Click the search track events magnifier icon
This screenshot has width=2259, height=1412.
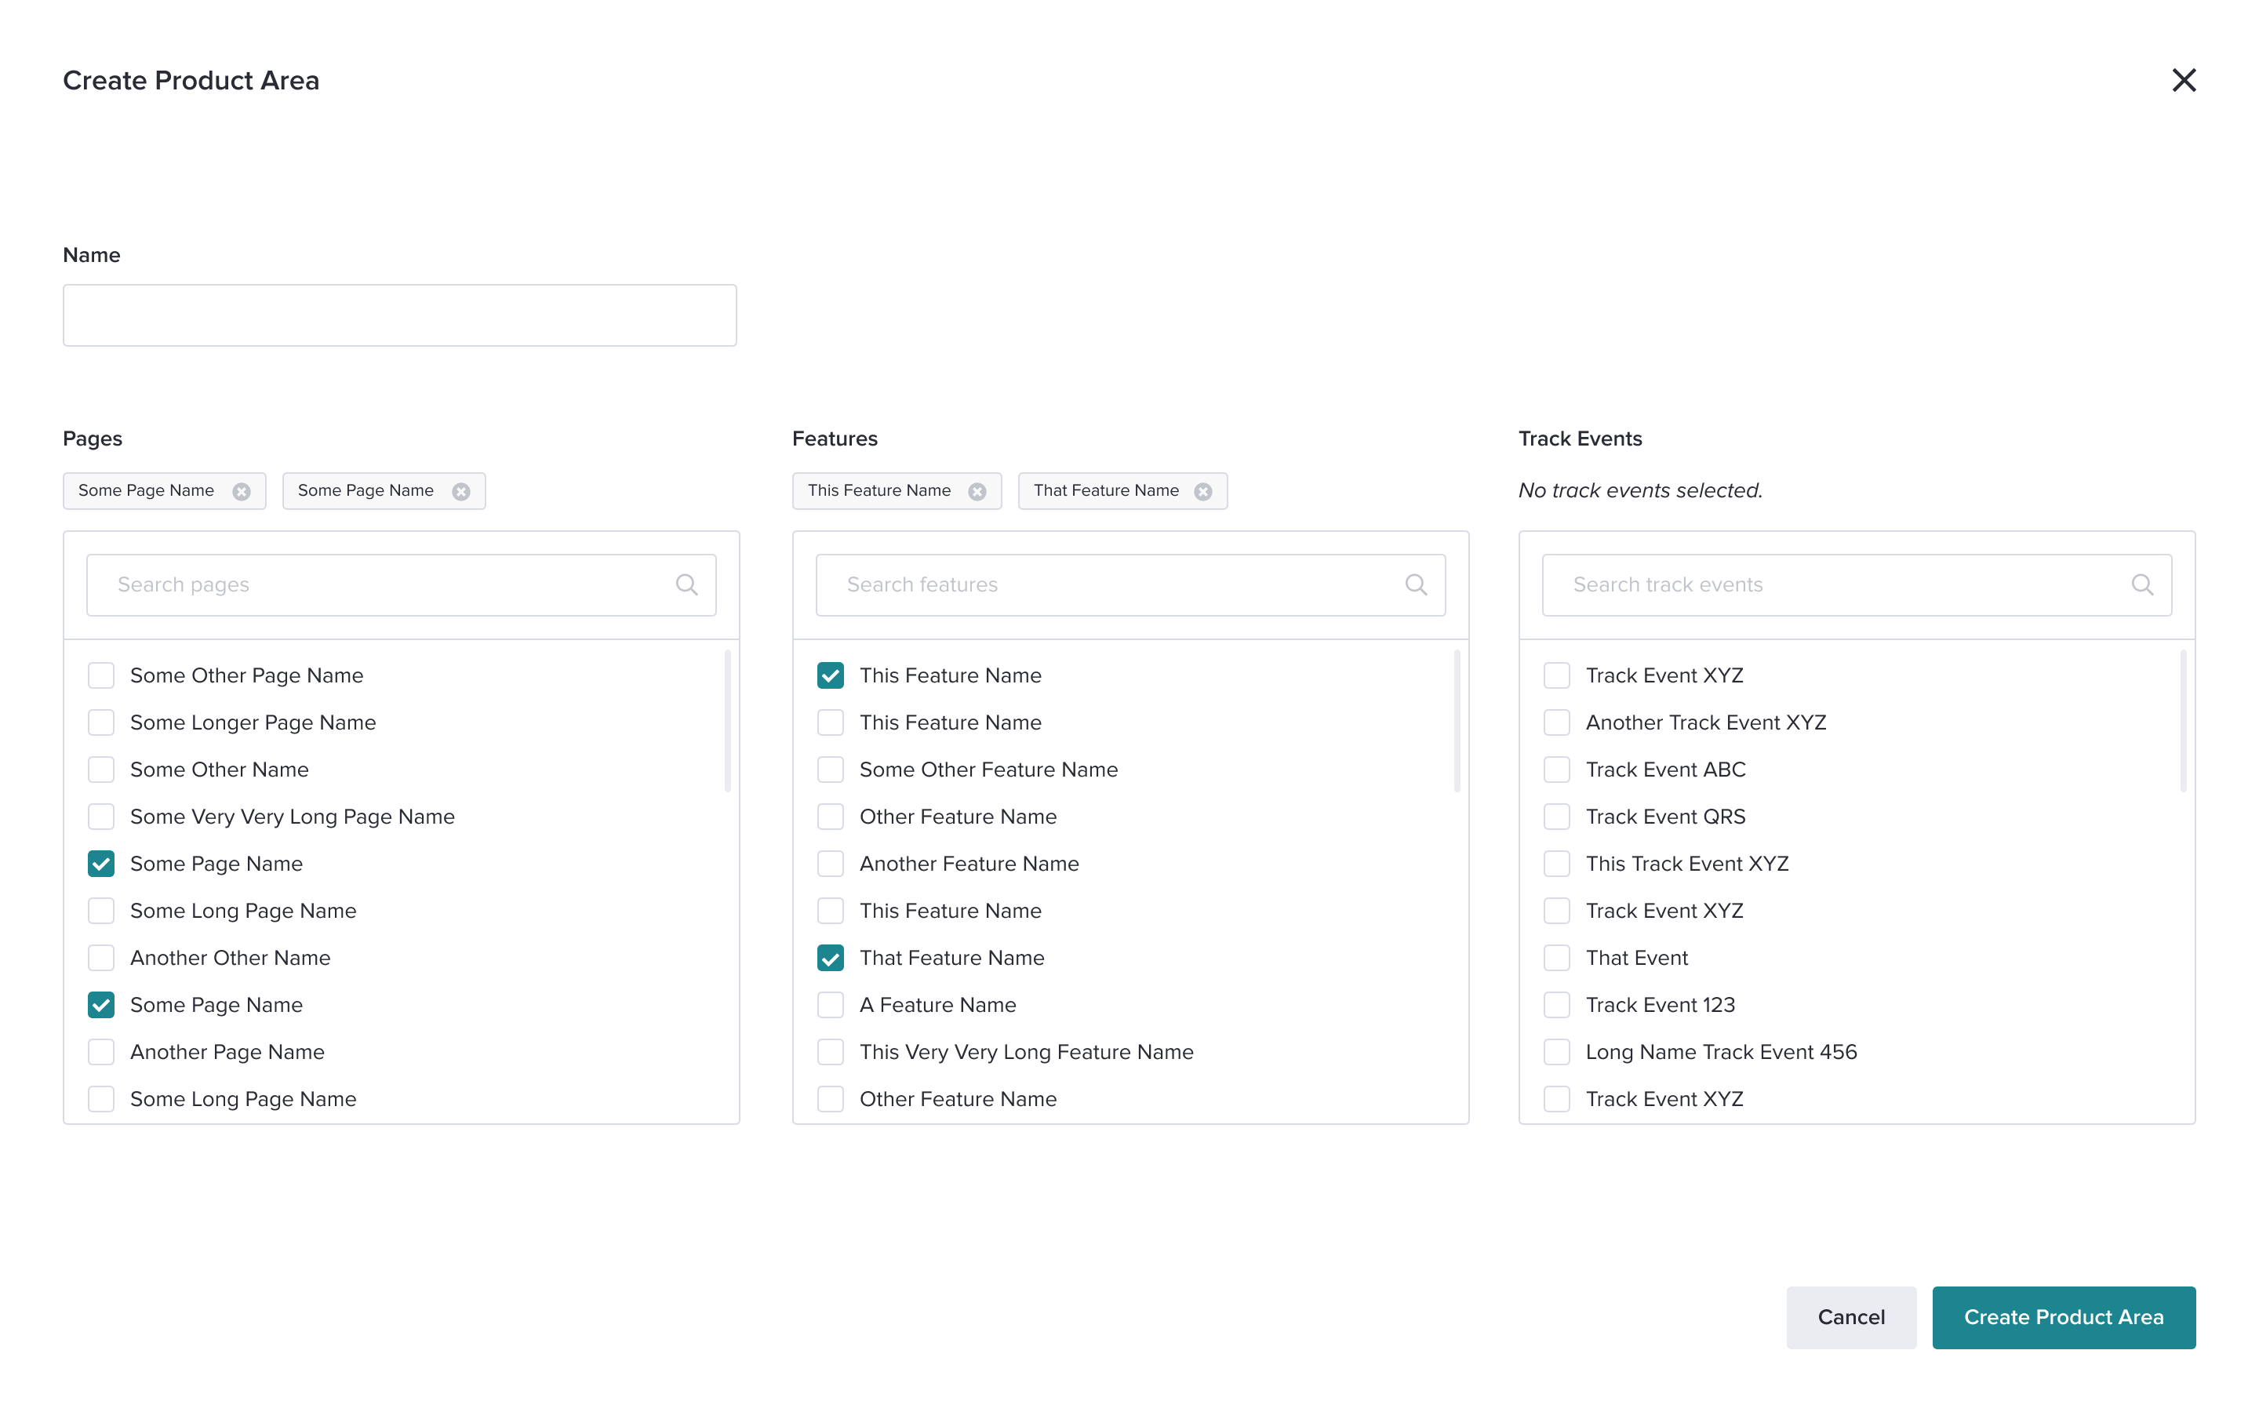click(x=2141, y=584)
